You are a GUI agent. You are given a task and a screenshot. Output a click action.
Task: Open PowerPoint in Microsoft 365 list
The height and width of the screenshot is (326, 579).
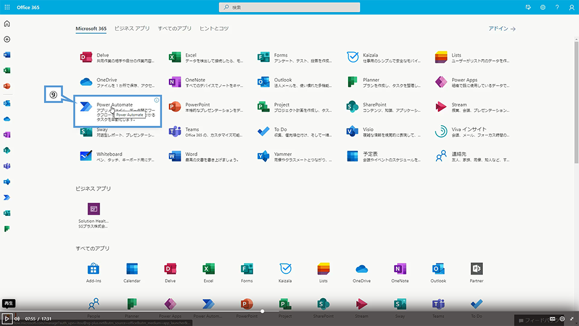click(x=206, y=107)
